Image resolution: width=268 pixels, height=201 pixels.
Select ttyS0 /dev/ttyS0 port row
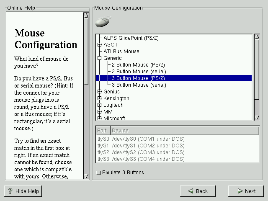pyautogui.click(x=141, y=139)
